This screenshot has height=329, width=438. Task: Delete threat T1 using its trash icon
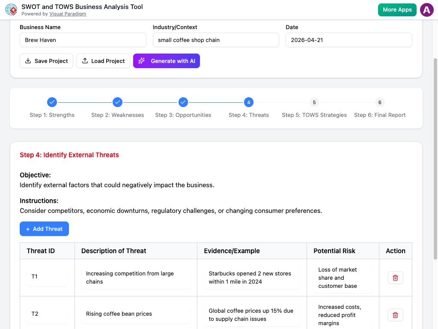coord(395,278)
